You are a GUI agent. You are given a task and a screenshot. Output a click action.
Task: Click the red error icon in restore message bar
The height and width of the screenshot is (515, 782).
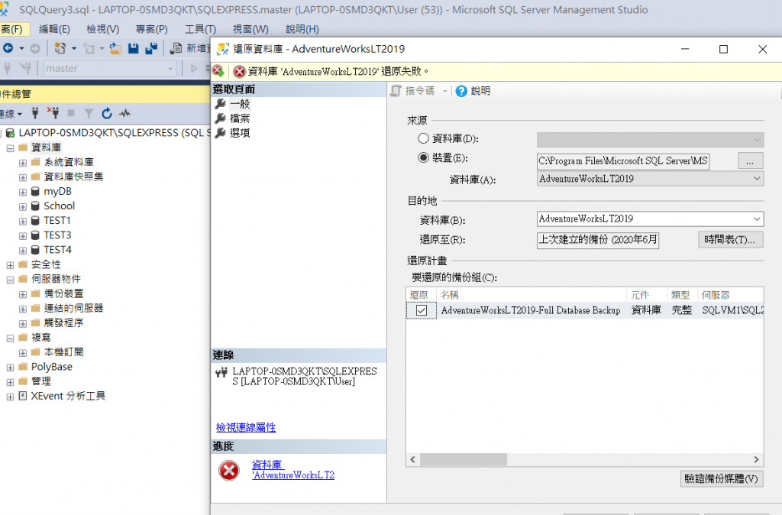point(239,71)
